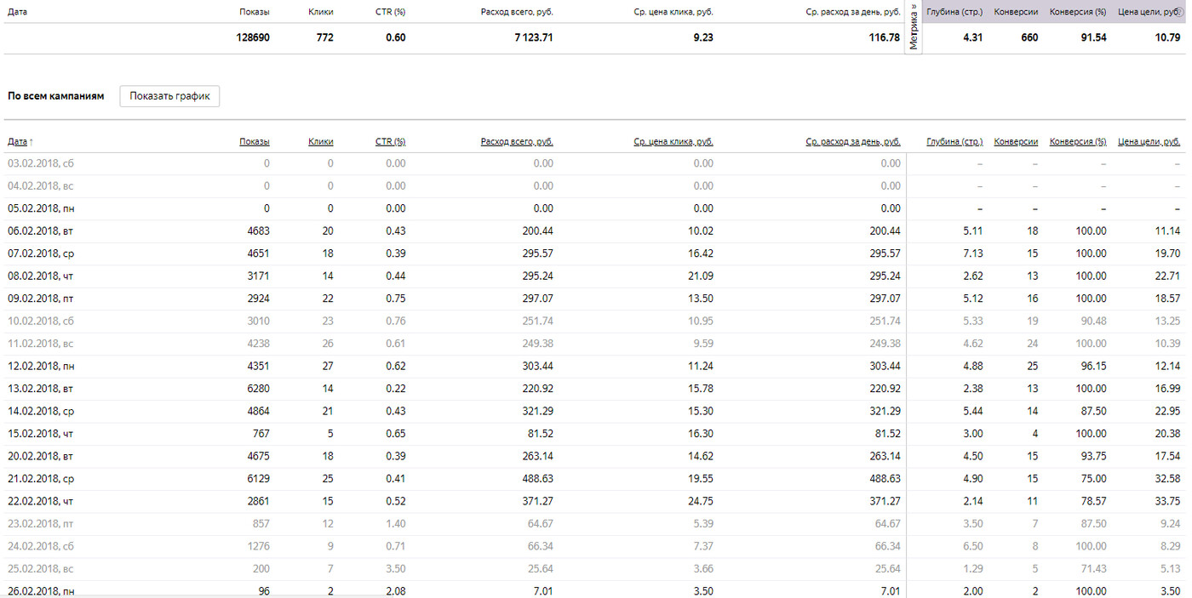The height and width of the screenshot is (598, 1192).
Task: Sort by Конверсии column header link
Action: [1016, 141]
